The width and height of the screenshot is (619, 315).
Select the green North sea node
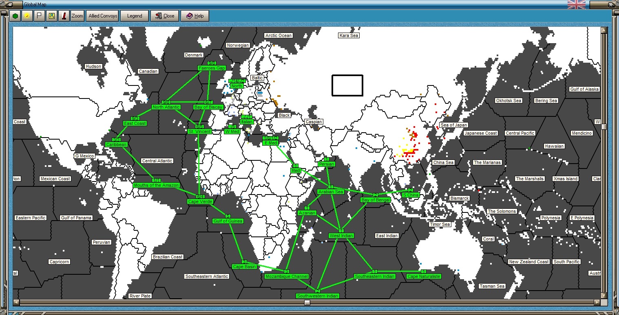[x=237, y=86]
